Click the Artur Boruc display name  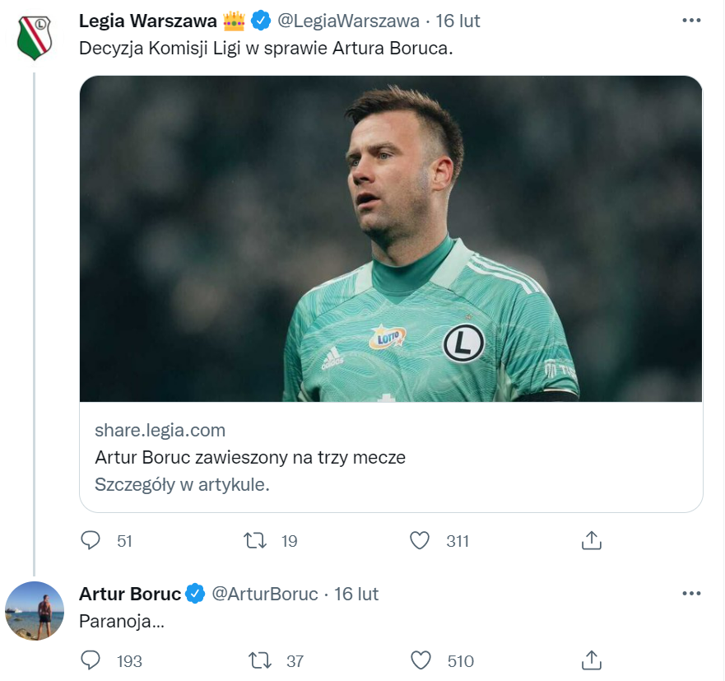[x=129, y=594]
